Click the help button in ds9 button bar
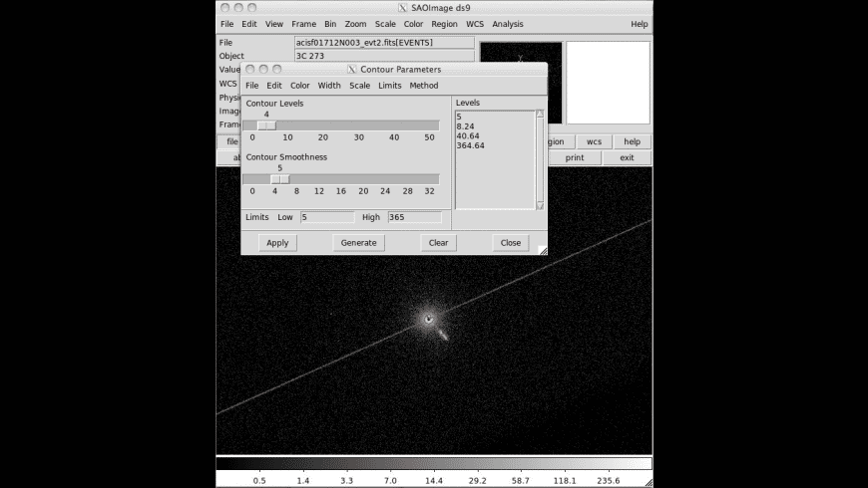 coord(633,141)
